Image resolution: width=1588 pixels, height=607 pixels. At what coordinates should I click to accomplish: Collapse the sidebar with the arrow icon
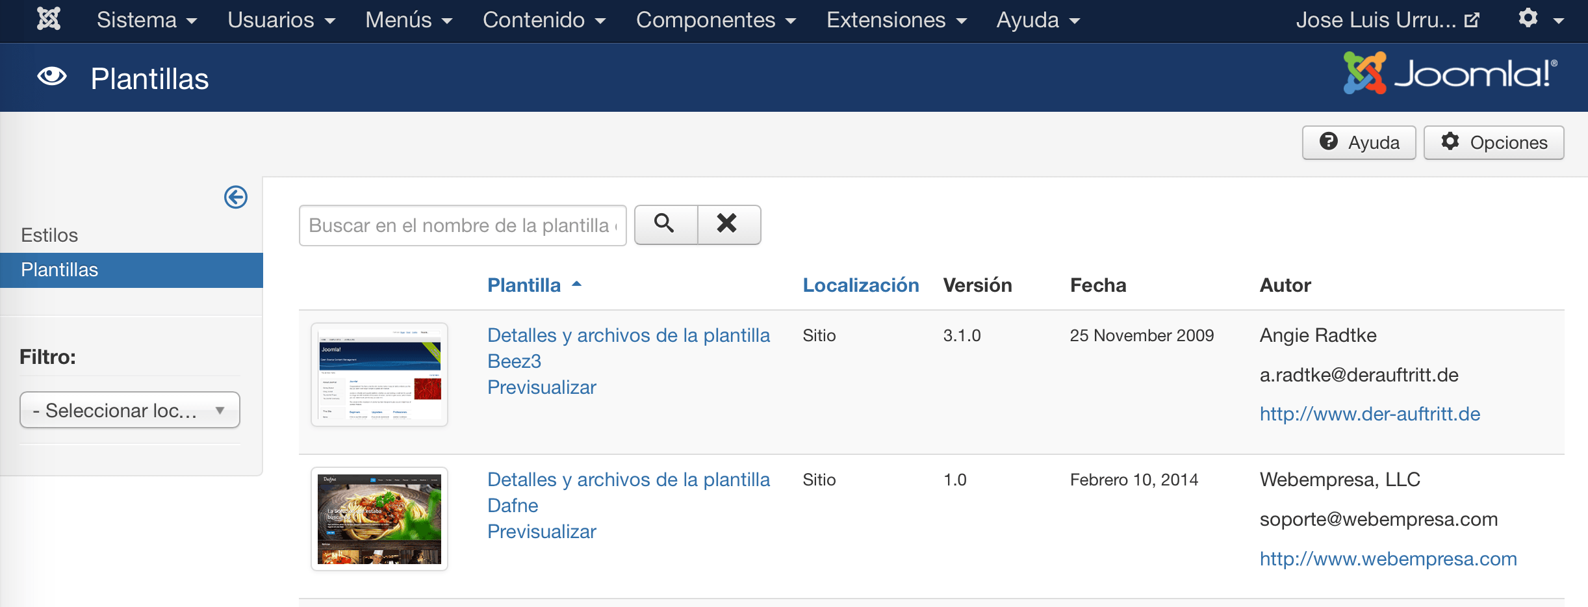pyautogui.click(x=236, y=197)
